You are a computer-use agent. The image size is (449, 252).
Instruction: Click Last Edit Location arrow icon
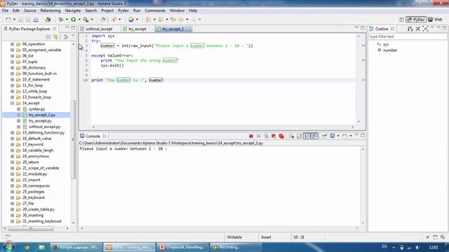tap(173, 20)
